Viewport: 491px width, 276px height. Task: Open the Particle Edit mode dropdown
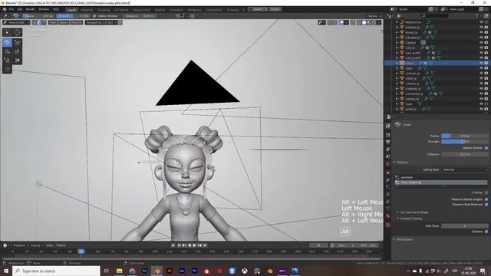pyautogui.click(x=16, y=22)
